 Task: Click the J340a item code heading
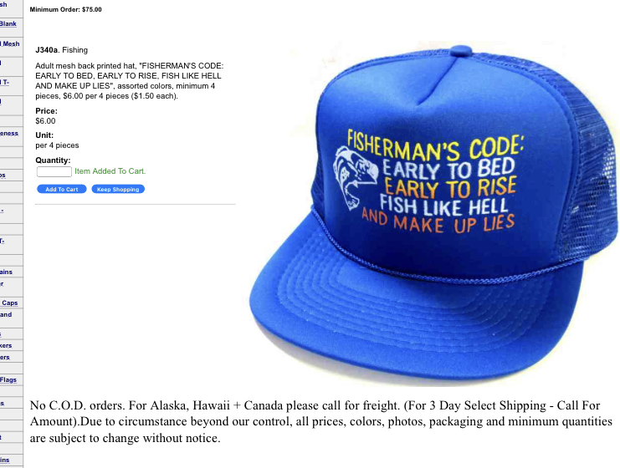pyautogui.click(x=47, y=50)
